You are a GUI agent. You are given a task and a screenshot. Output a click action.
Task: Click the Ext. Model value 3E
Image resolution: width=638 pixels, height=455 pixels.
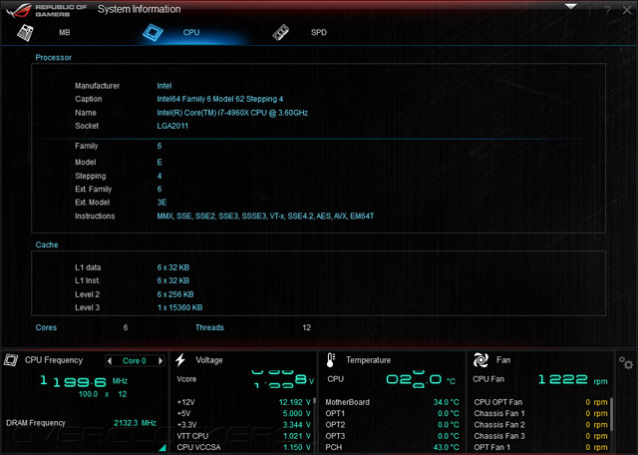point(161,202)
